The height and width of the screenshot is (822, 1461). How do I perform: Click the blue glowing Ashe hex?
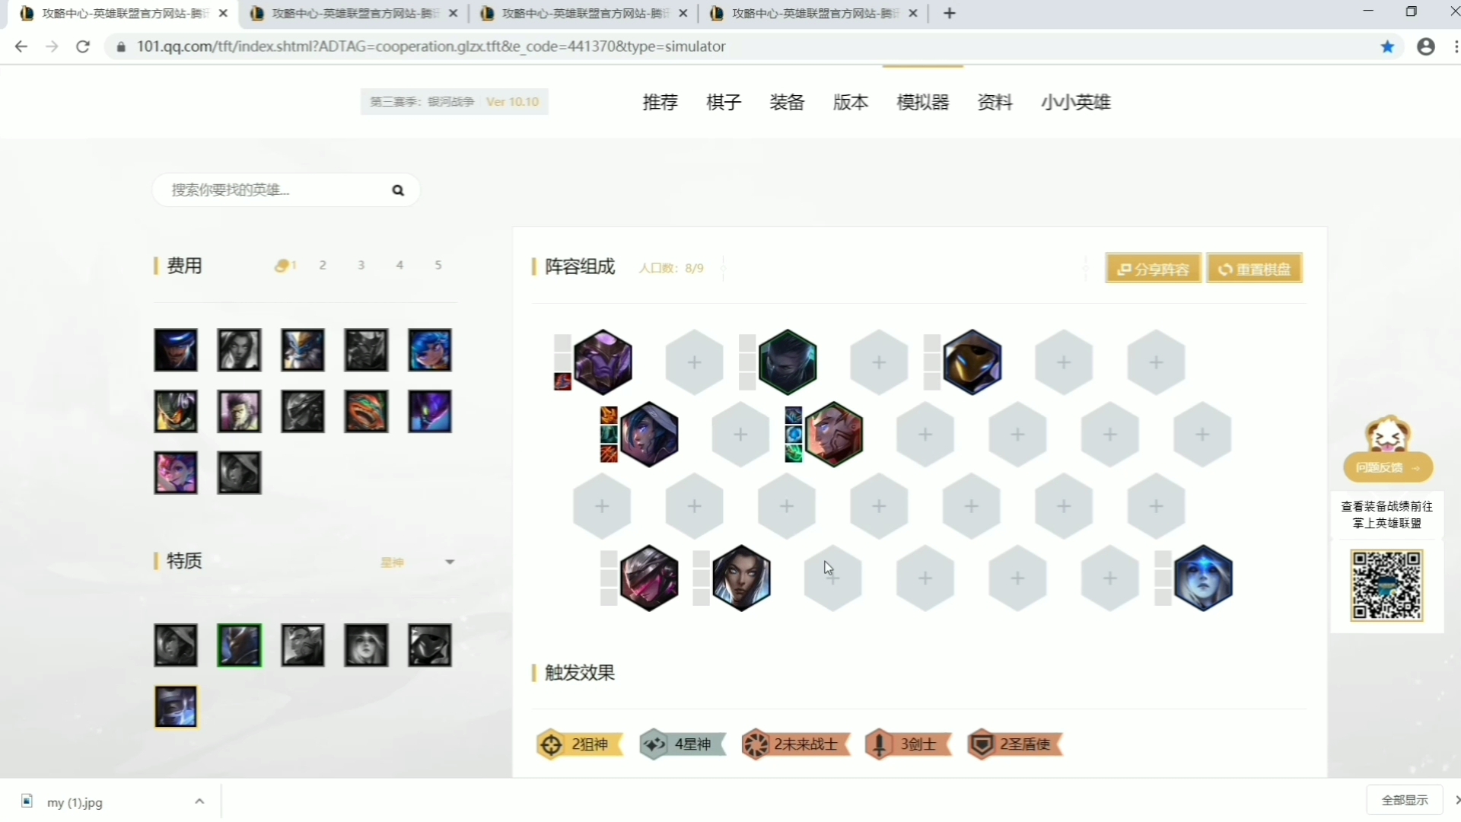pyautogui.click(x=1203, y=578)
